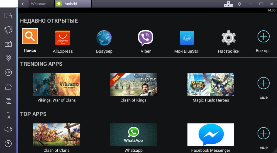
Task: Open Мой BlueStacks app icon
Action: point(187,38)
